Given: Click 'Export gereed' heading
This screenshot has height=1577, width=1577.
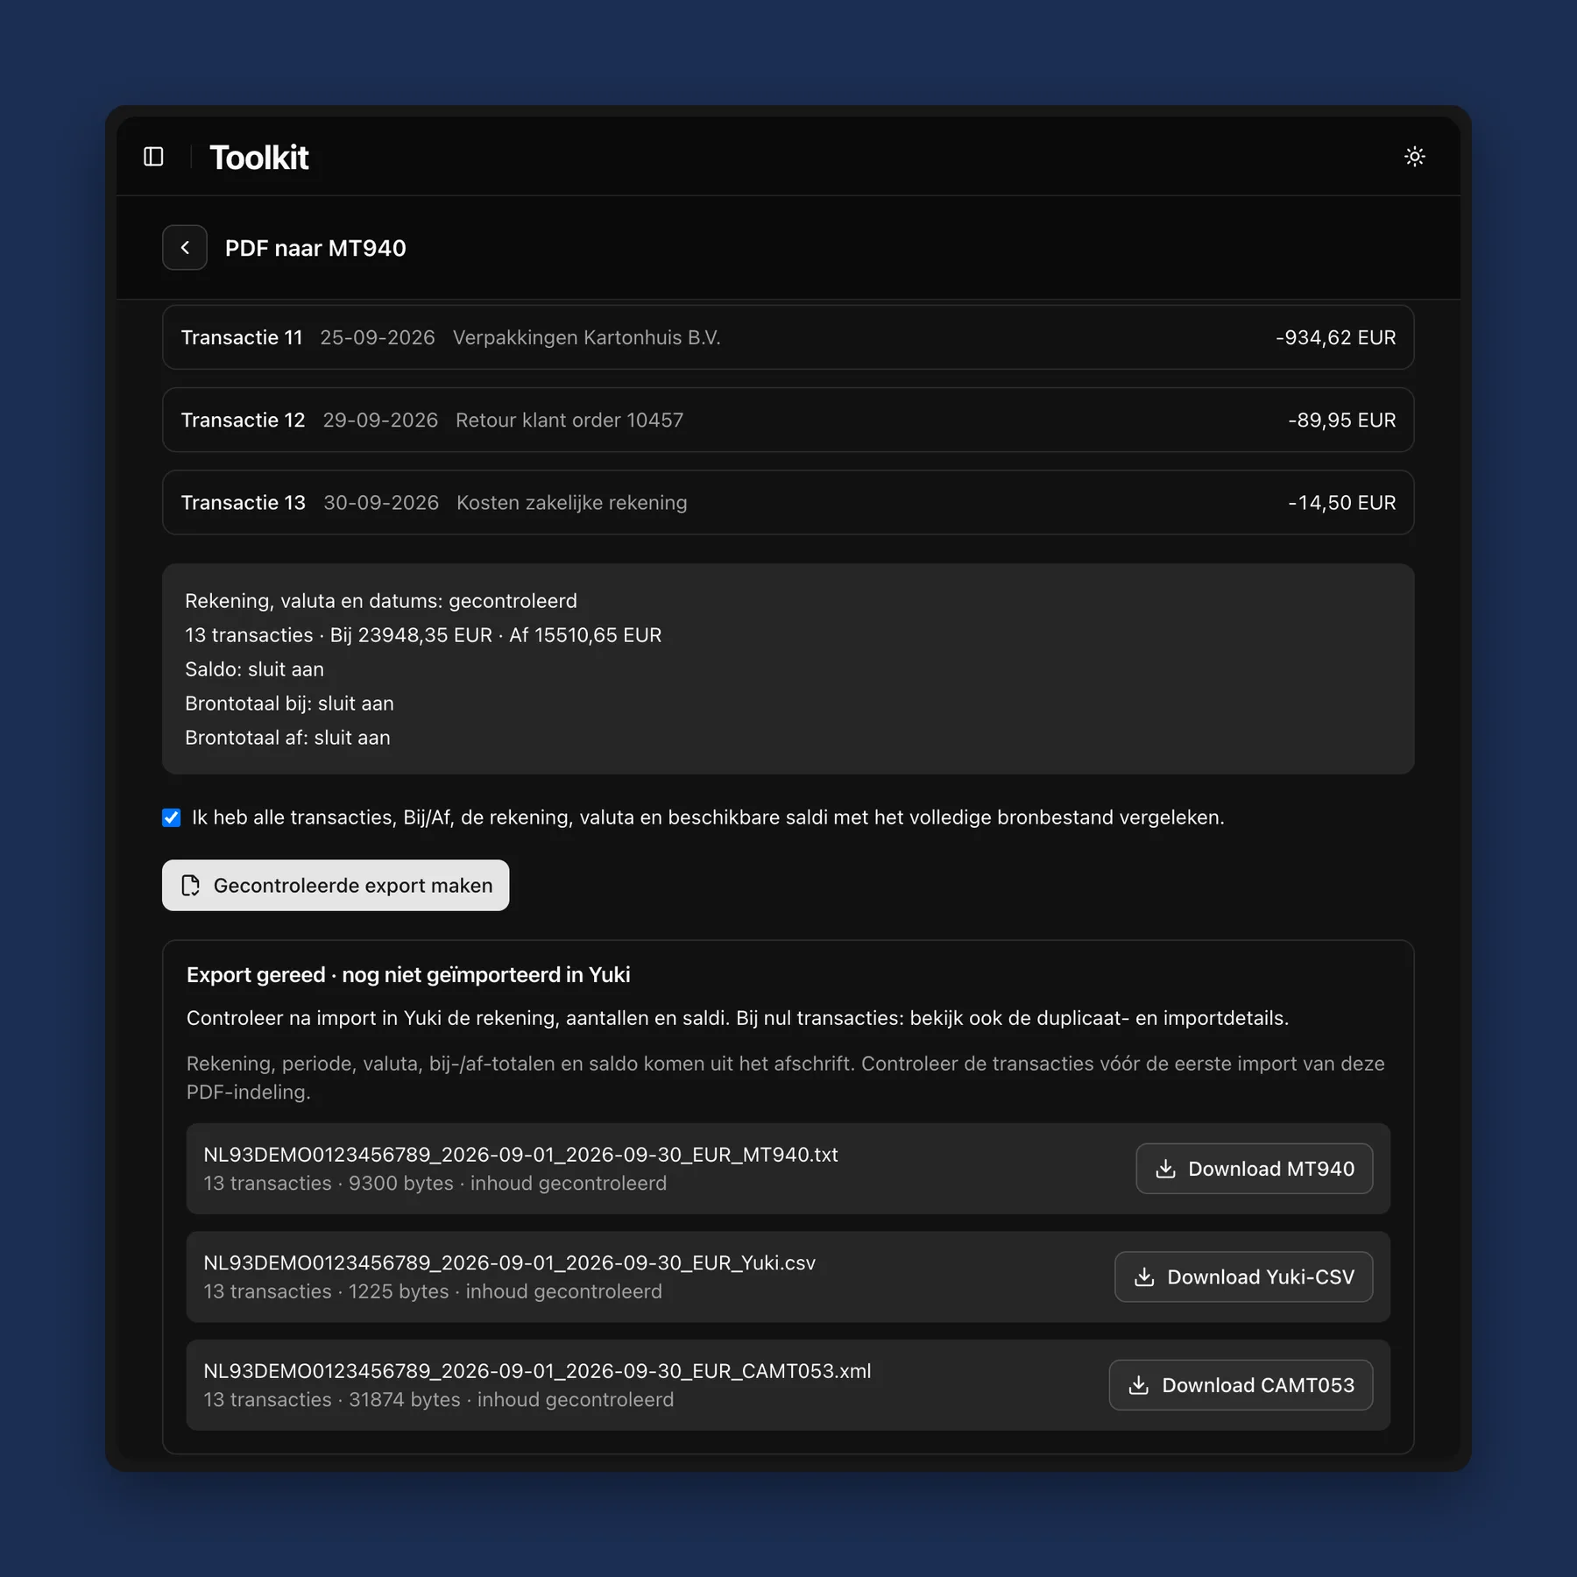Looking at the screenshot, I should pos(408,975).
